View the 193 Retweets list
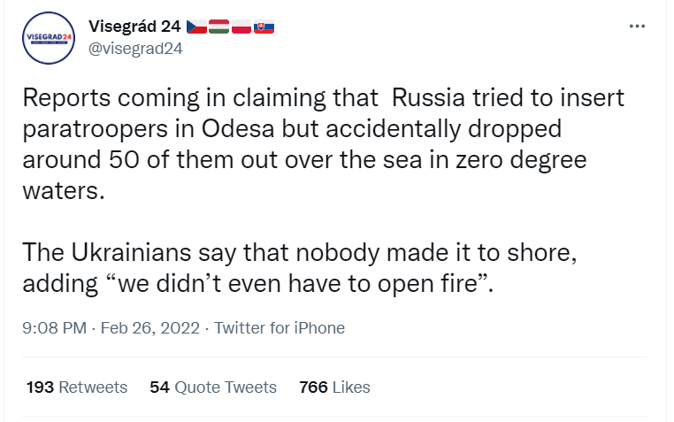Viewport: 674px width, 422px height. [x=77, y=387]
